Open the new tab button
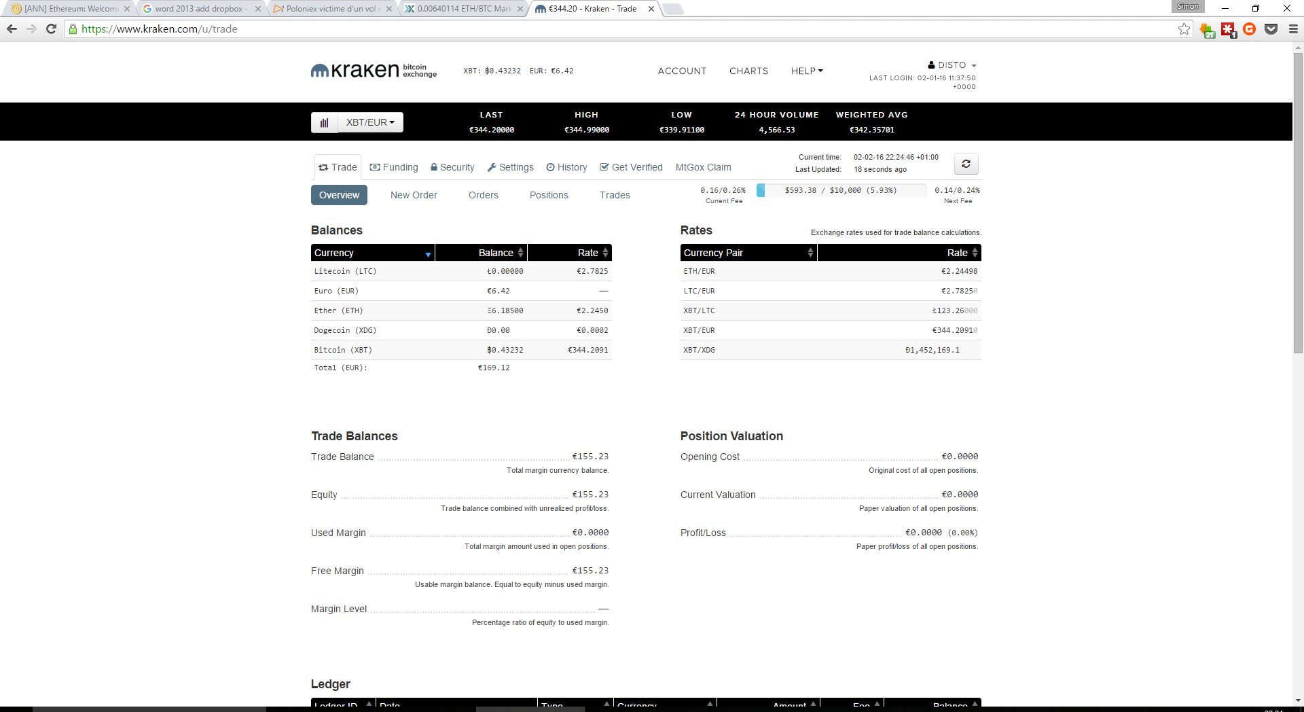 [x=672, y=9]
